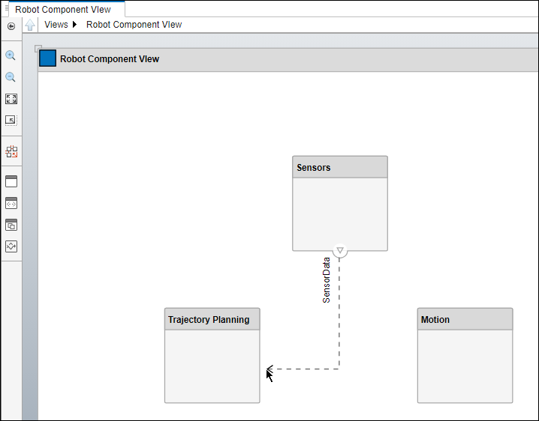Screen dimensions: 539x421
Task: Click the component icon with diamond shape
Action: (11, 246)
